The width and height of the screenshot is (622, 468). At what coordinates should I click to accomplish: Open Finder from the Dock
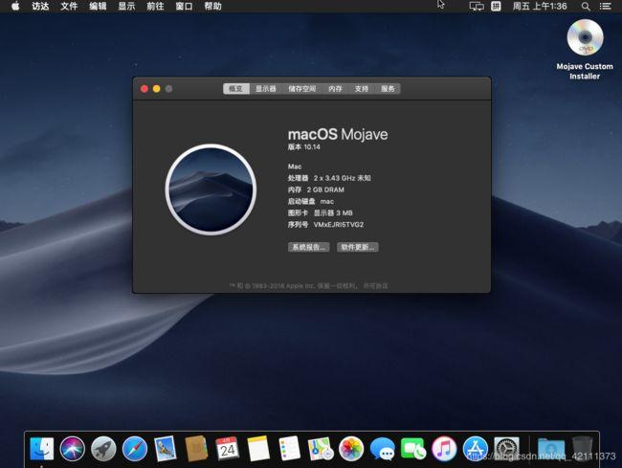tap(42, 449)
